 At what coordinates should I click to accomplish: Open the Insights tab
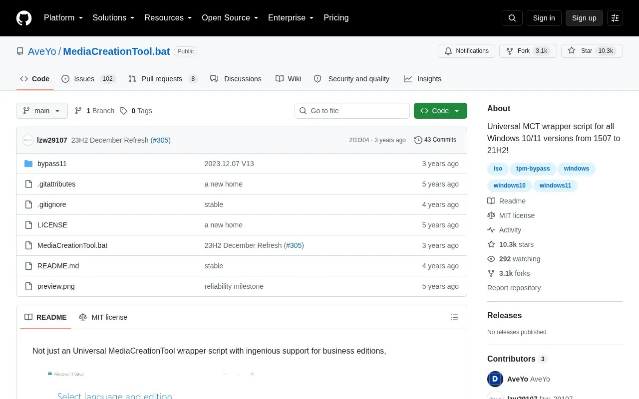click(x=422, y=79)
